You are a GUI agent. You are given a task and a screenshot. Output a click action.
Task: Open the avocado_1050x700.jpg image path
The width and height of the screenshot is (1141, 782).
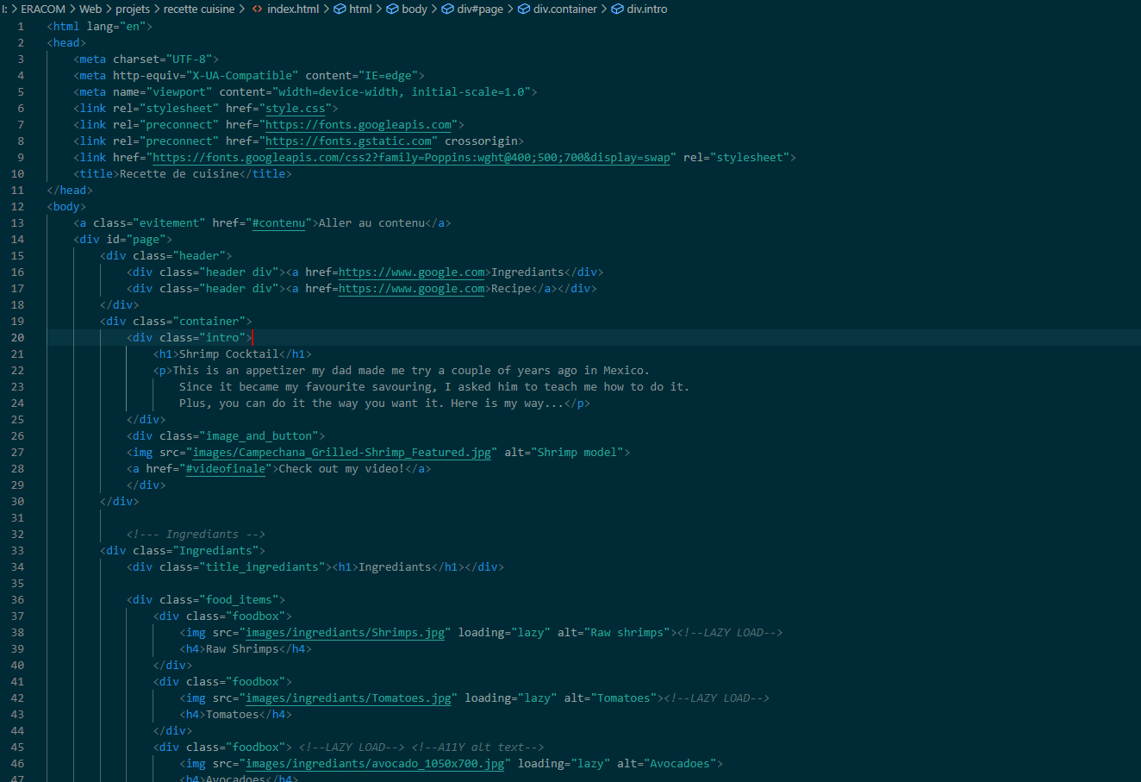(375, 764)
